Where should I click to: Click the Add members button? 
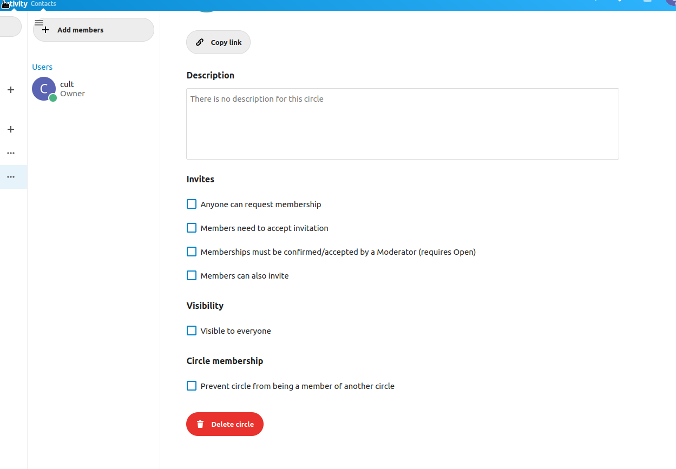pyautogui.click(x=94, y=30)
